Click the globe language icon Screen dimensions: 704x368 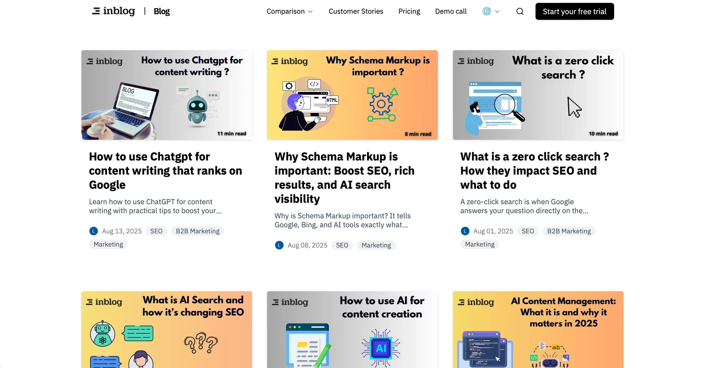click(x=487, y=11)
